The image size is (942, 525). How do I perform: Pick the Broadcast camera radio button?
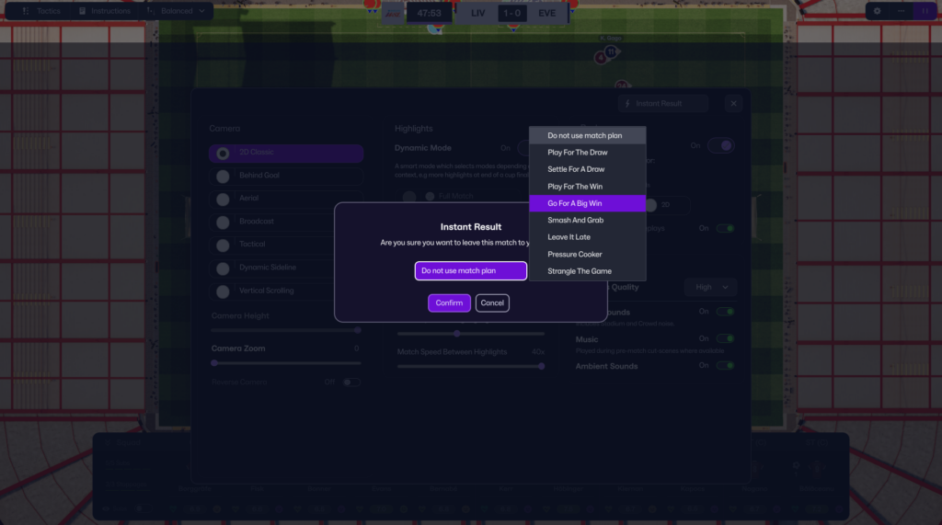click(x=223, y=222)
